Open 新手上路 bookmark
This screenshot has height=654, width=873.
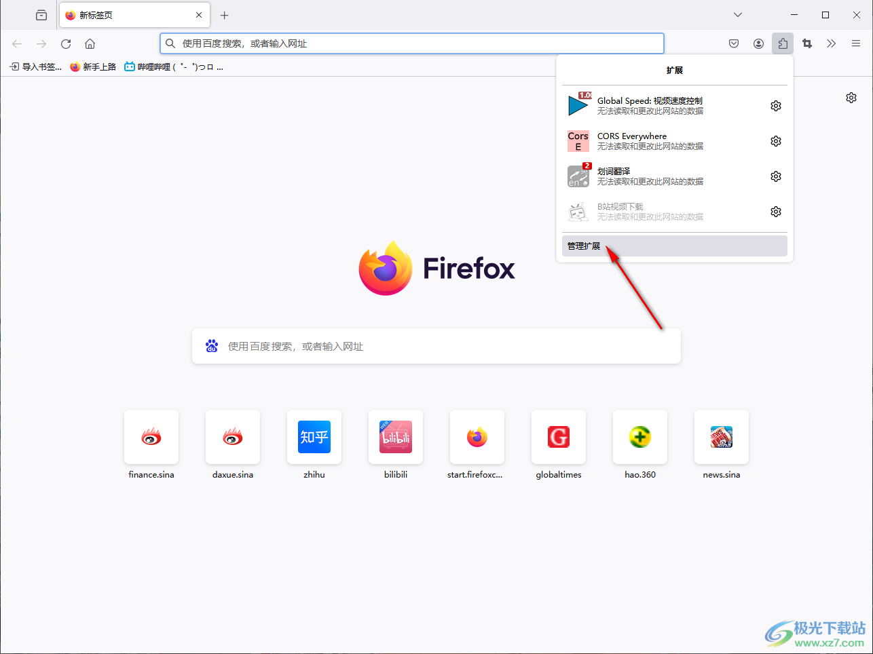[x=93, y=66]
